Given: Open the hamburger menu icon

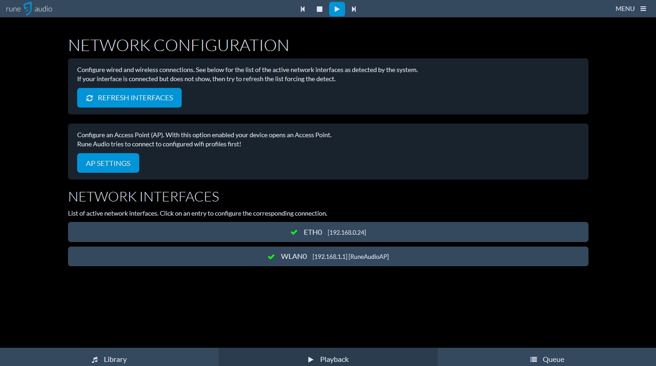Looking at the screenshot, I should (643, 9).
